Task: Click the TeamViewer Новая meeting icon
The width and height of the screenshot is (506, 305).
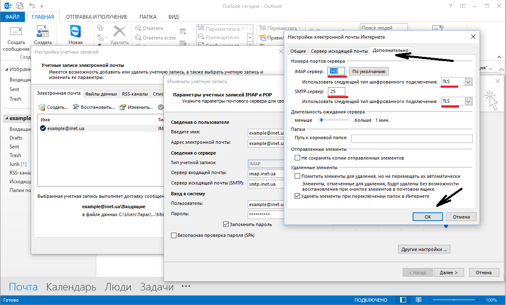Action: [x=76, y=31]
